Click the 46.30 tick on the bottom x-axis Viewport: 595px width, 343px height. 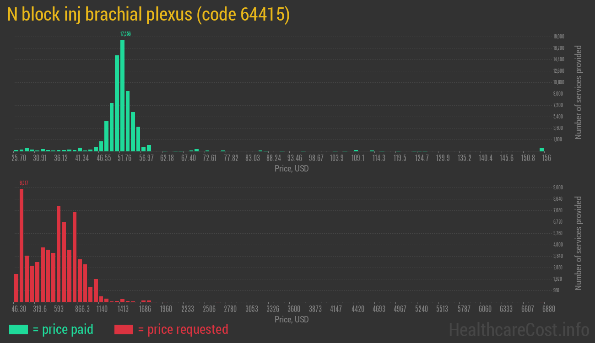click(19, 309)
